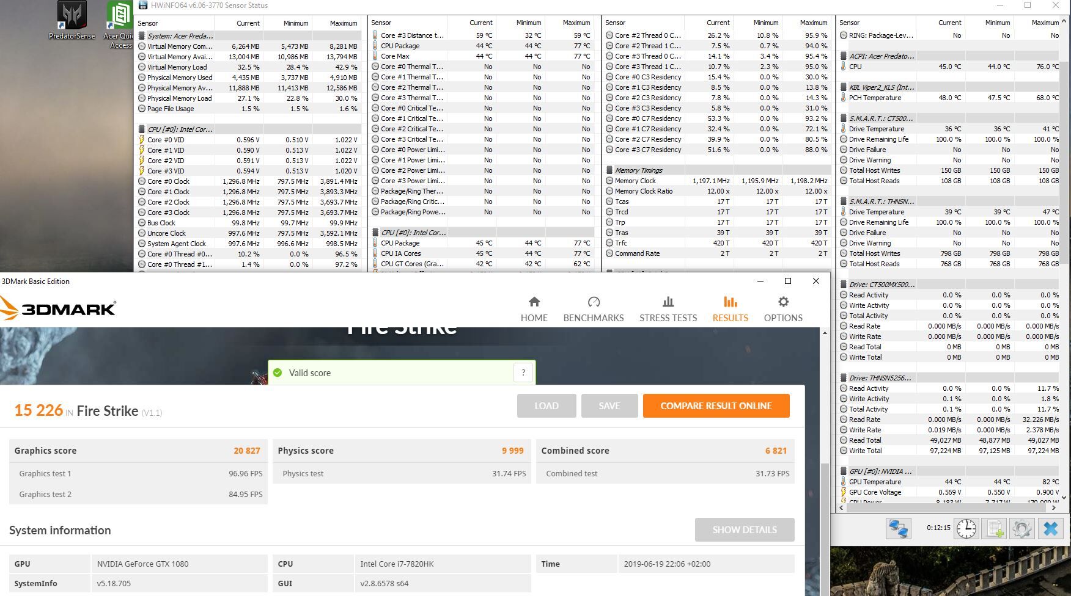Viewport: 1071px width, 596px height.
Task: Click the right arrow of HWiNFO horizontal scrollbar
Action: tap(1053, 507)
